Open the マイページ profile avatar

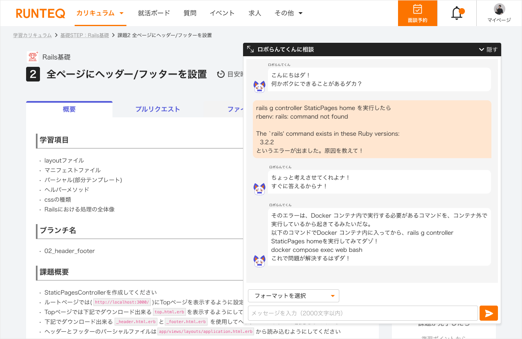(499, 9)
